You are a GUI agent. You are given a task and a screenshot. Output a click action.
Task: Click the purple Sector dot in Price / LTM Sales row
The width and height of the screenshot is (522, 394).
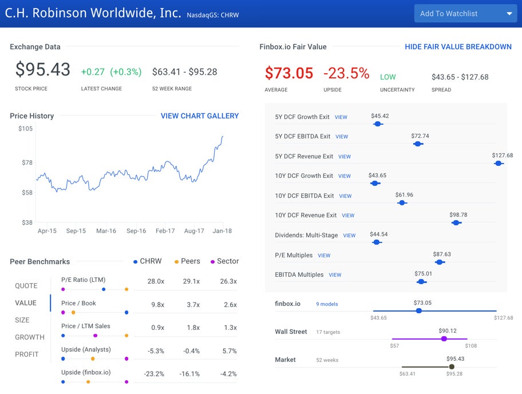click(95, 336)
